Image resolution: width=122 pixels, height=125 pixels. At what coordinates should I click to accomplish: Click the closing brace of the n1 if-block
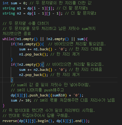[x=12, y=60]
